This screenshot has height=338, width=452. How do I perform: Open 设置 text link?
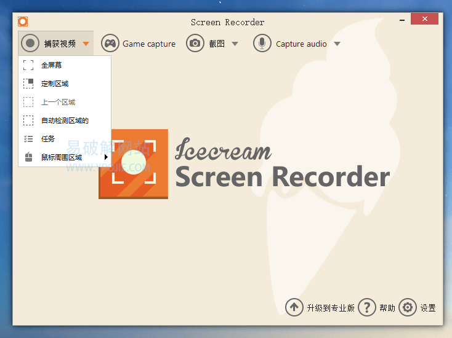point(428,308)
